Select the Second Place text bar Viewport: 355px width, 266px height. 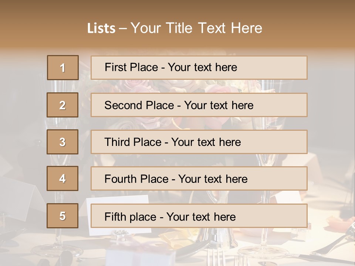point(199,105)
